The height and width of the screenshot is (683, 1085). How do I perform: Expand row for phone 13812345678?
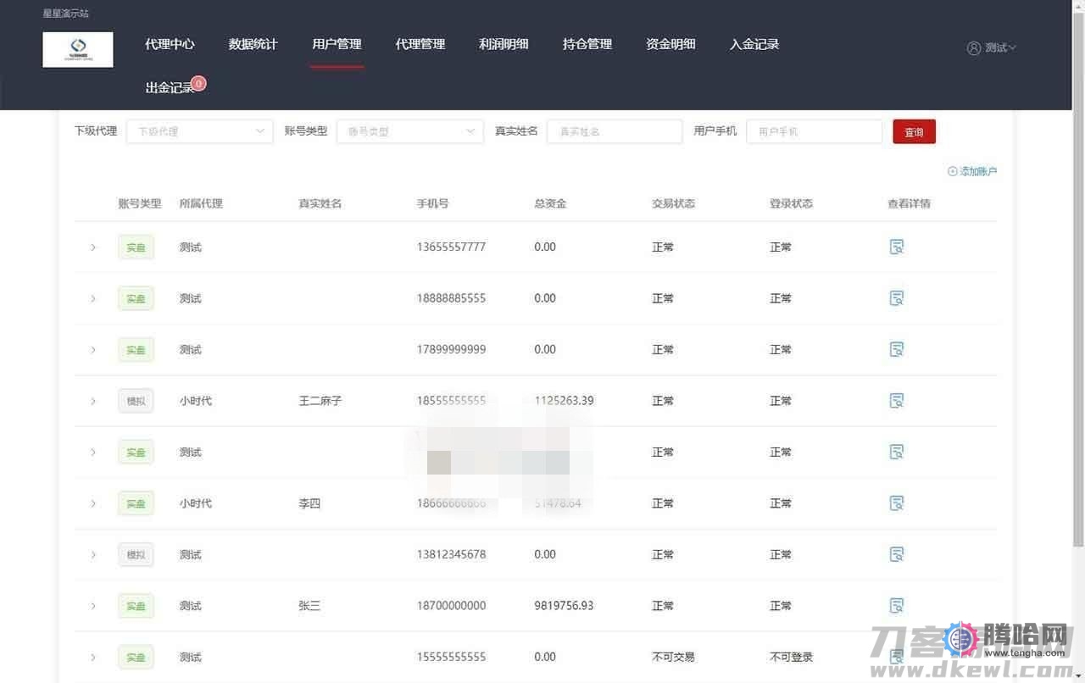click(x=93, y=555)
